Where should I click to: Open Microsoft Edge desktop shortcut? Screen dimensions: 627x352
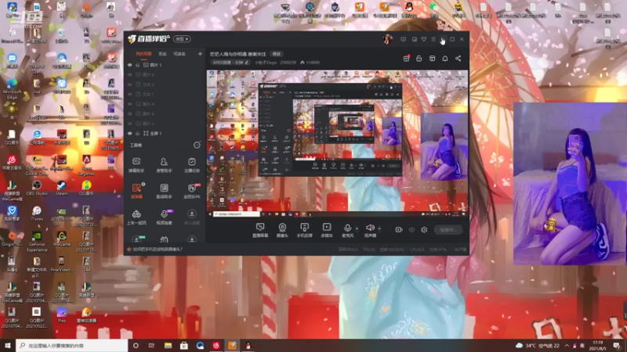click(12, 88)
